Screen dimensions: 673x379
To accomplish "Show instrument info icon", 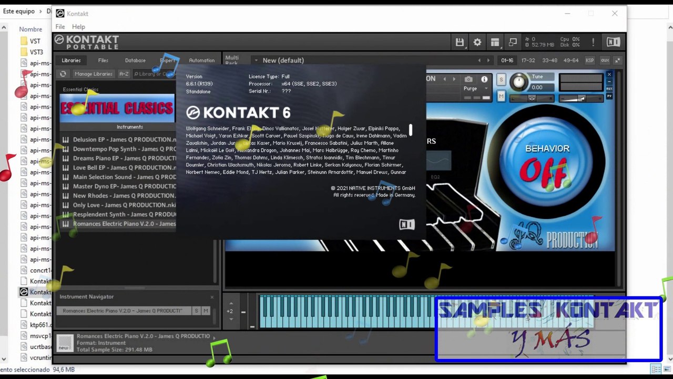I will pos(484,79).
